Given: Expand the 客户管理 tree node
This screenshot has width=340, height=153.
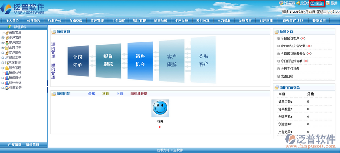Looking at the screenshot, I should [x=3, y=38].
